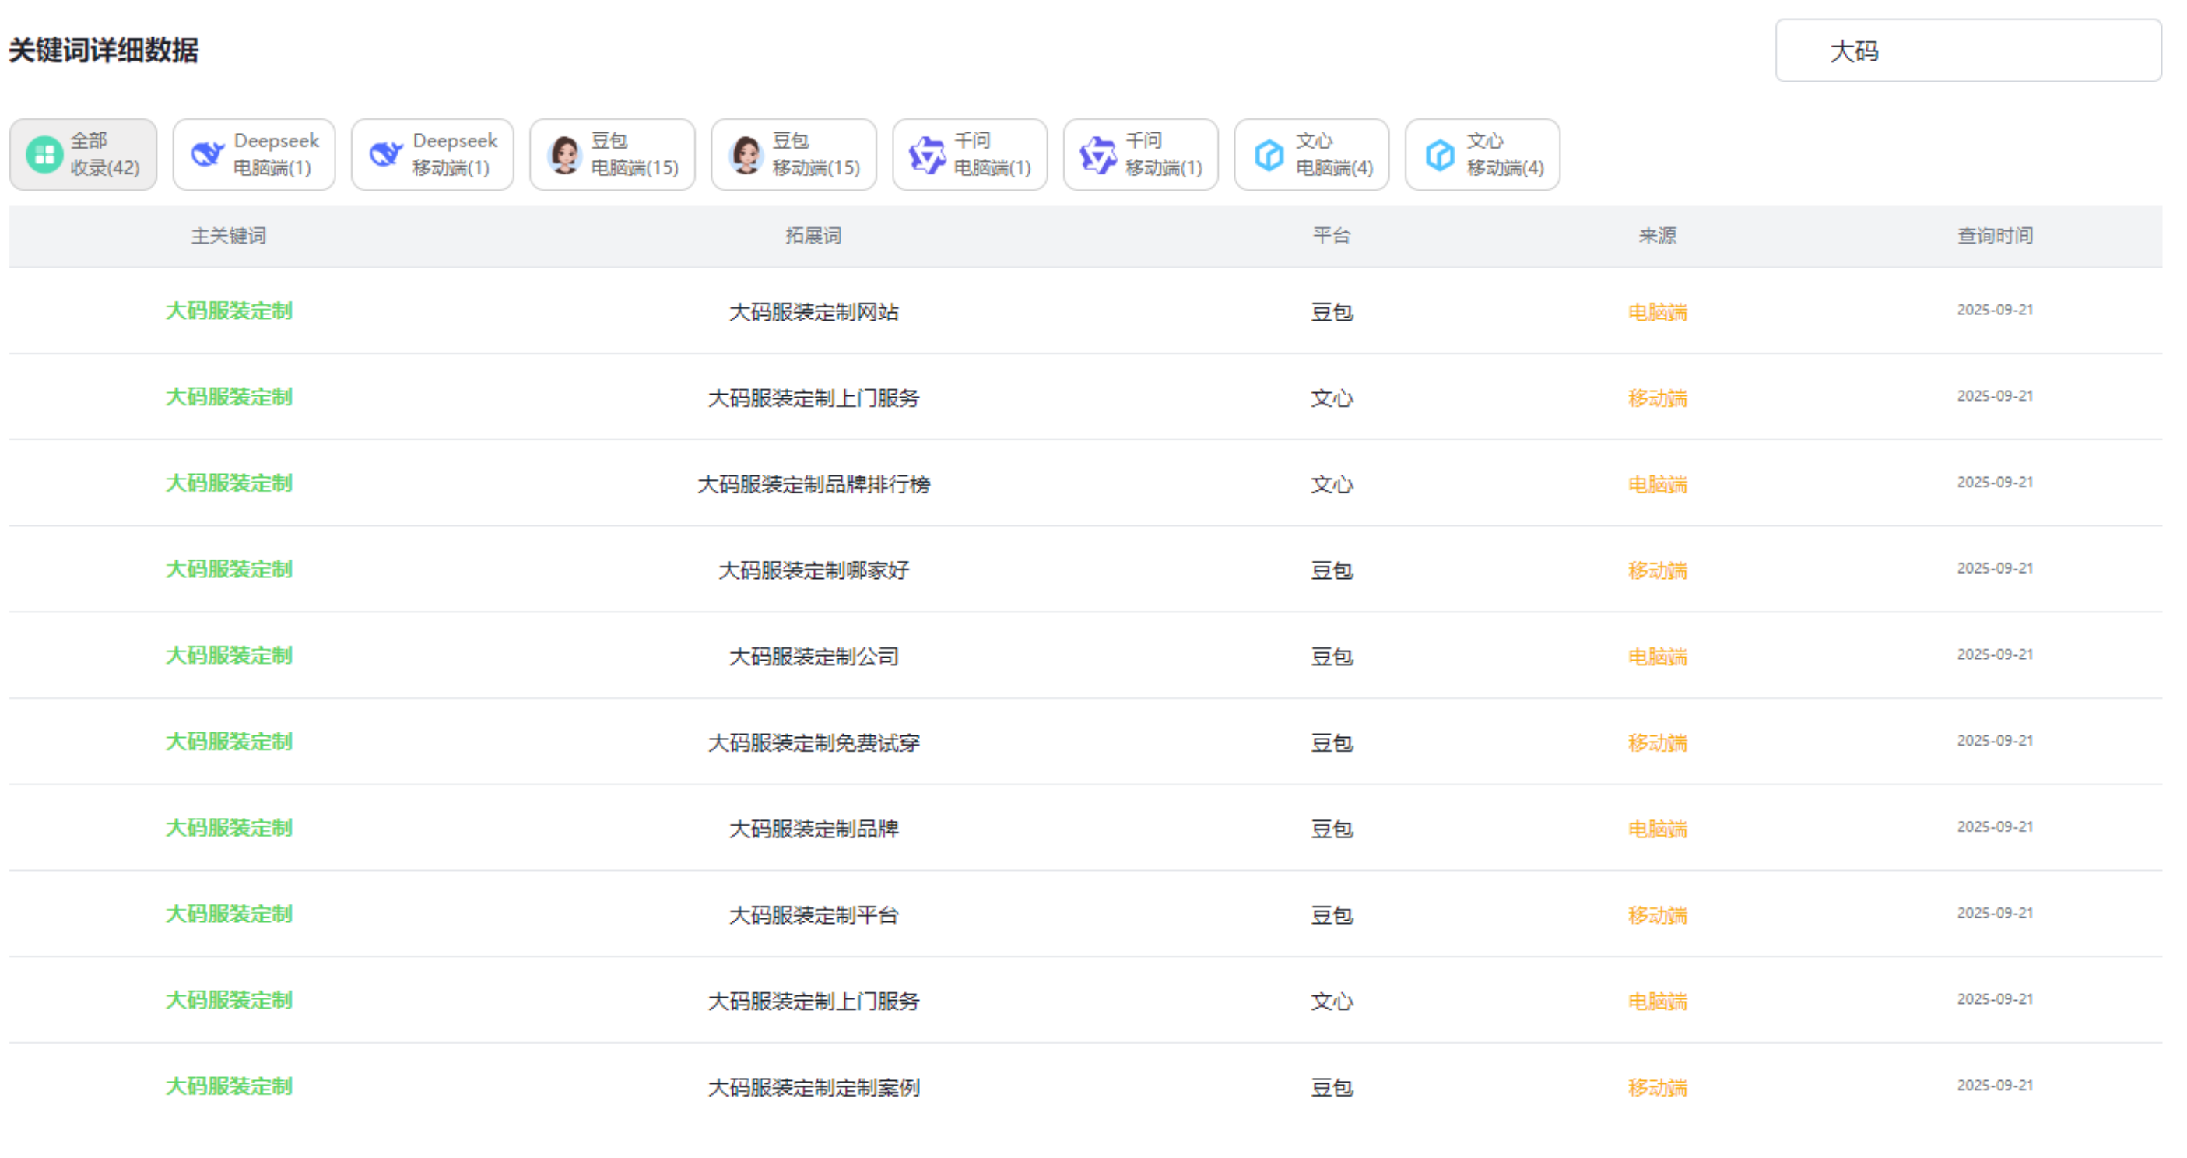The image size is (2187, 1158).
Task: Click the 文心 hexagon icon for 电脑端
Action: (x=1269, y=155)
